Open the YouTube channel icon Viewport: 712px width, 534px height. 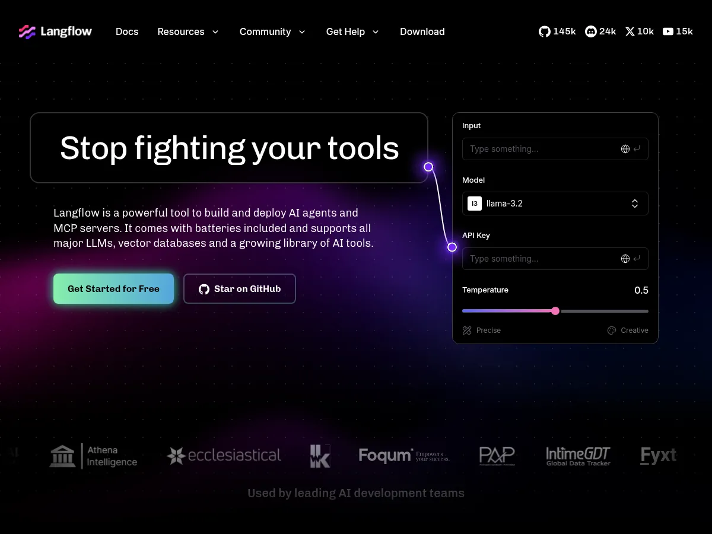pyautogui.click(x=669, y=31)
